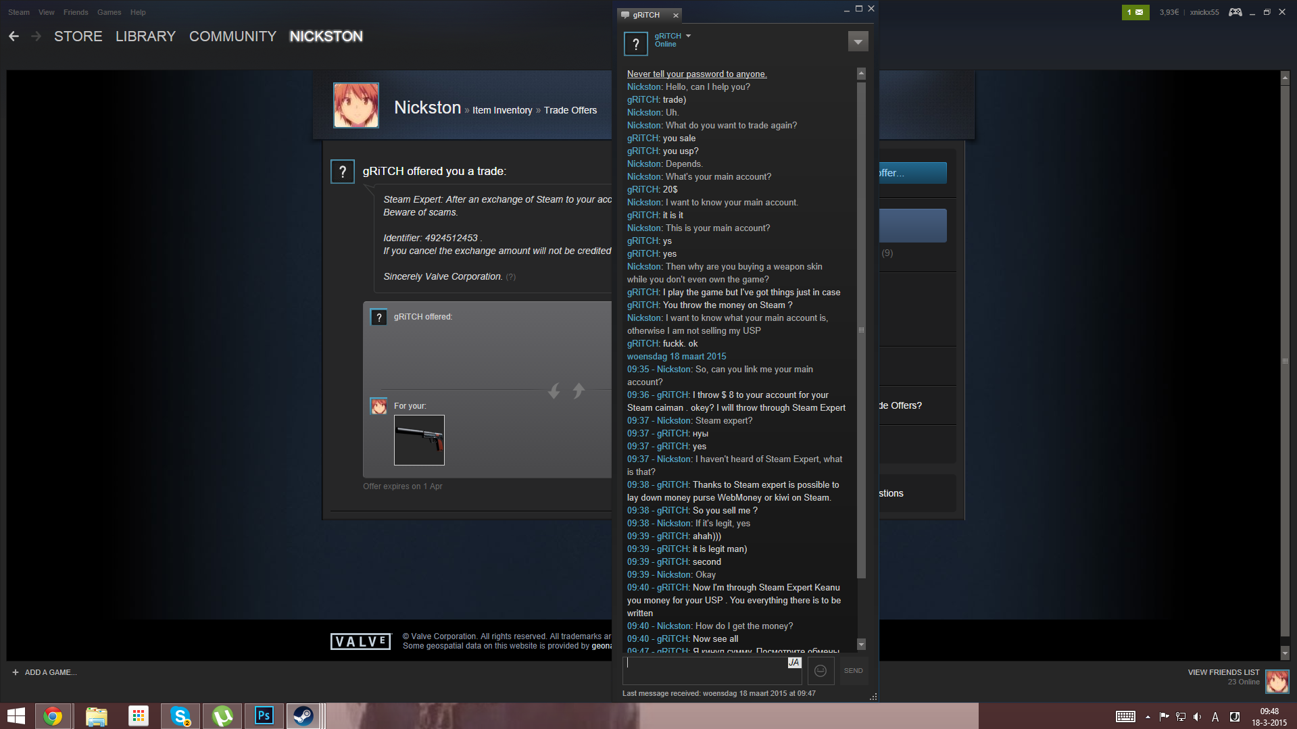Image resolution: width=1297 pixels, height=729 pixels.
Task: Open the xnickx55 account name menu
Action: coord(1204,12)
